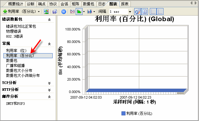Click the 1 sec interval field
This screenshot has height=121, width=199.
click(119, 12)
